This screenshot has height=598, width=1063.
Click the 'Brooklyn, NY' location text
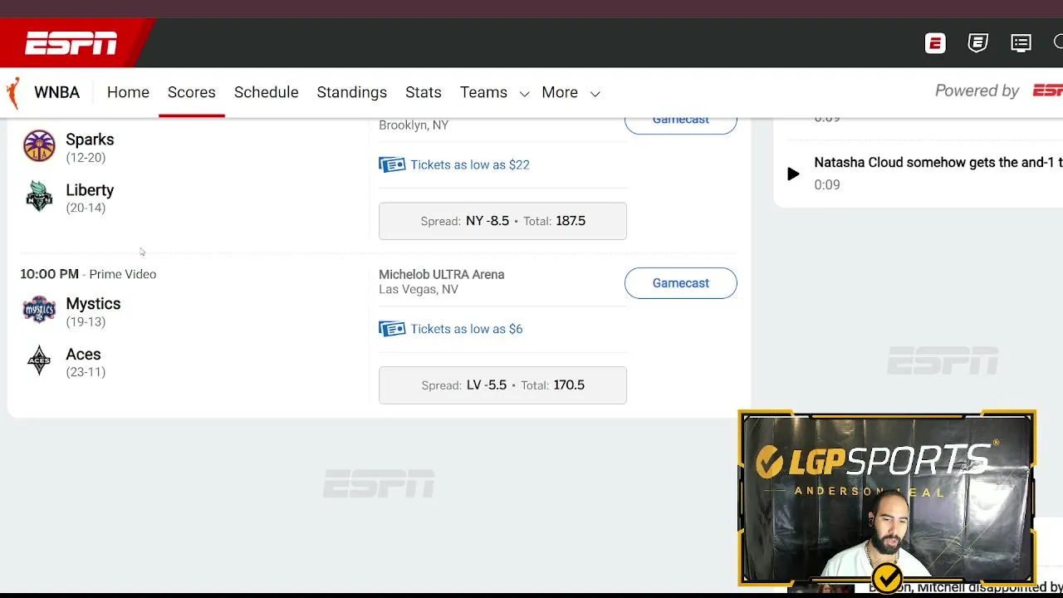click(x=414, y=125)
